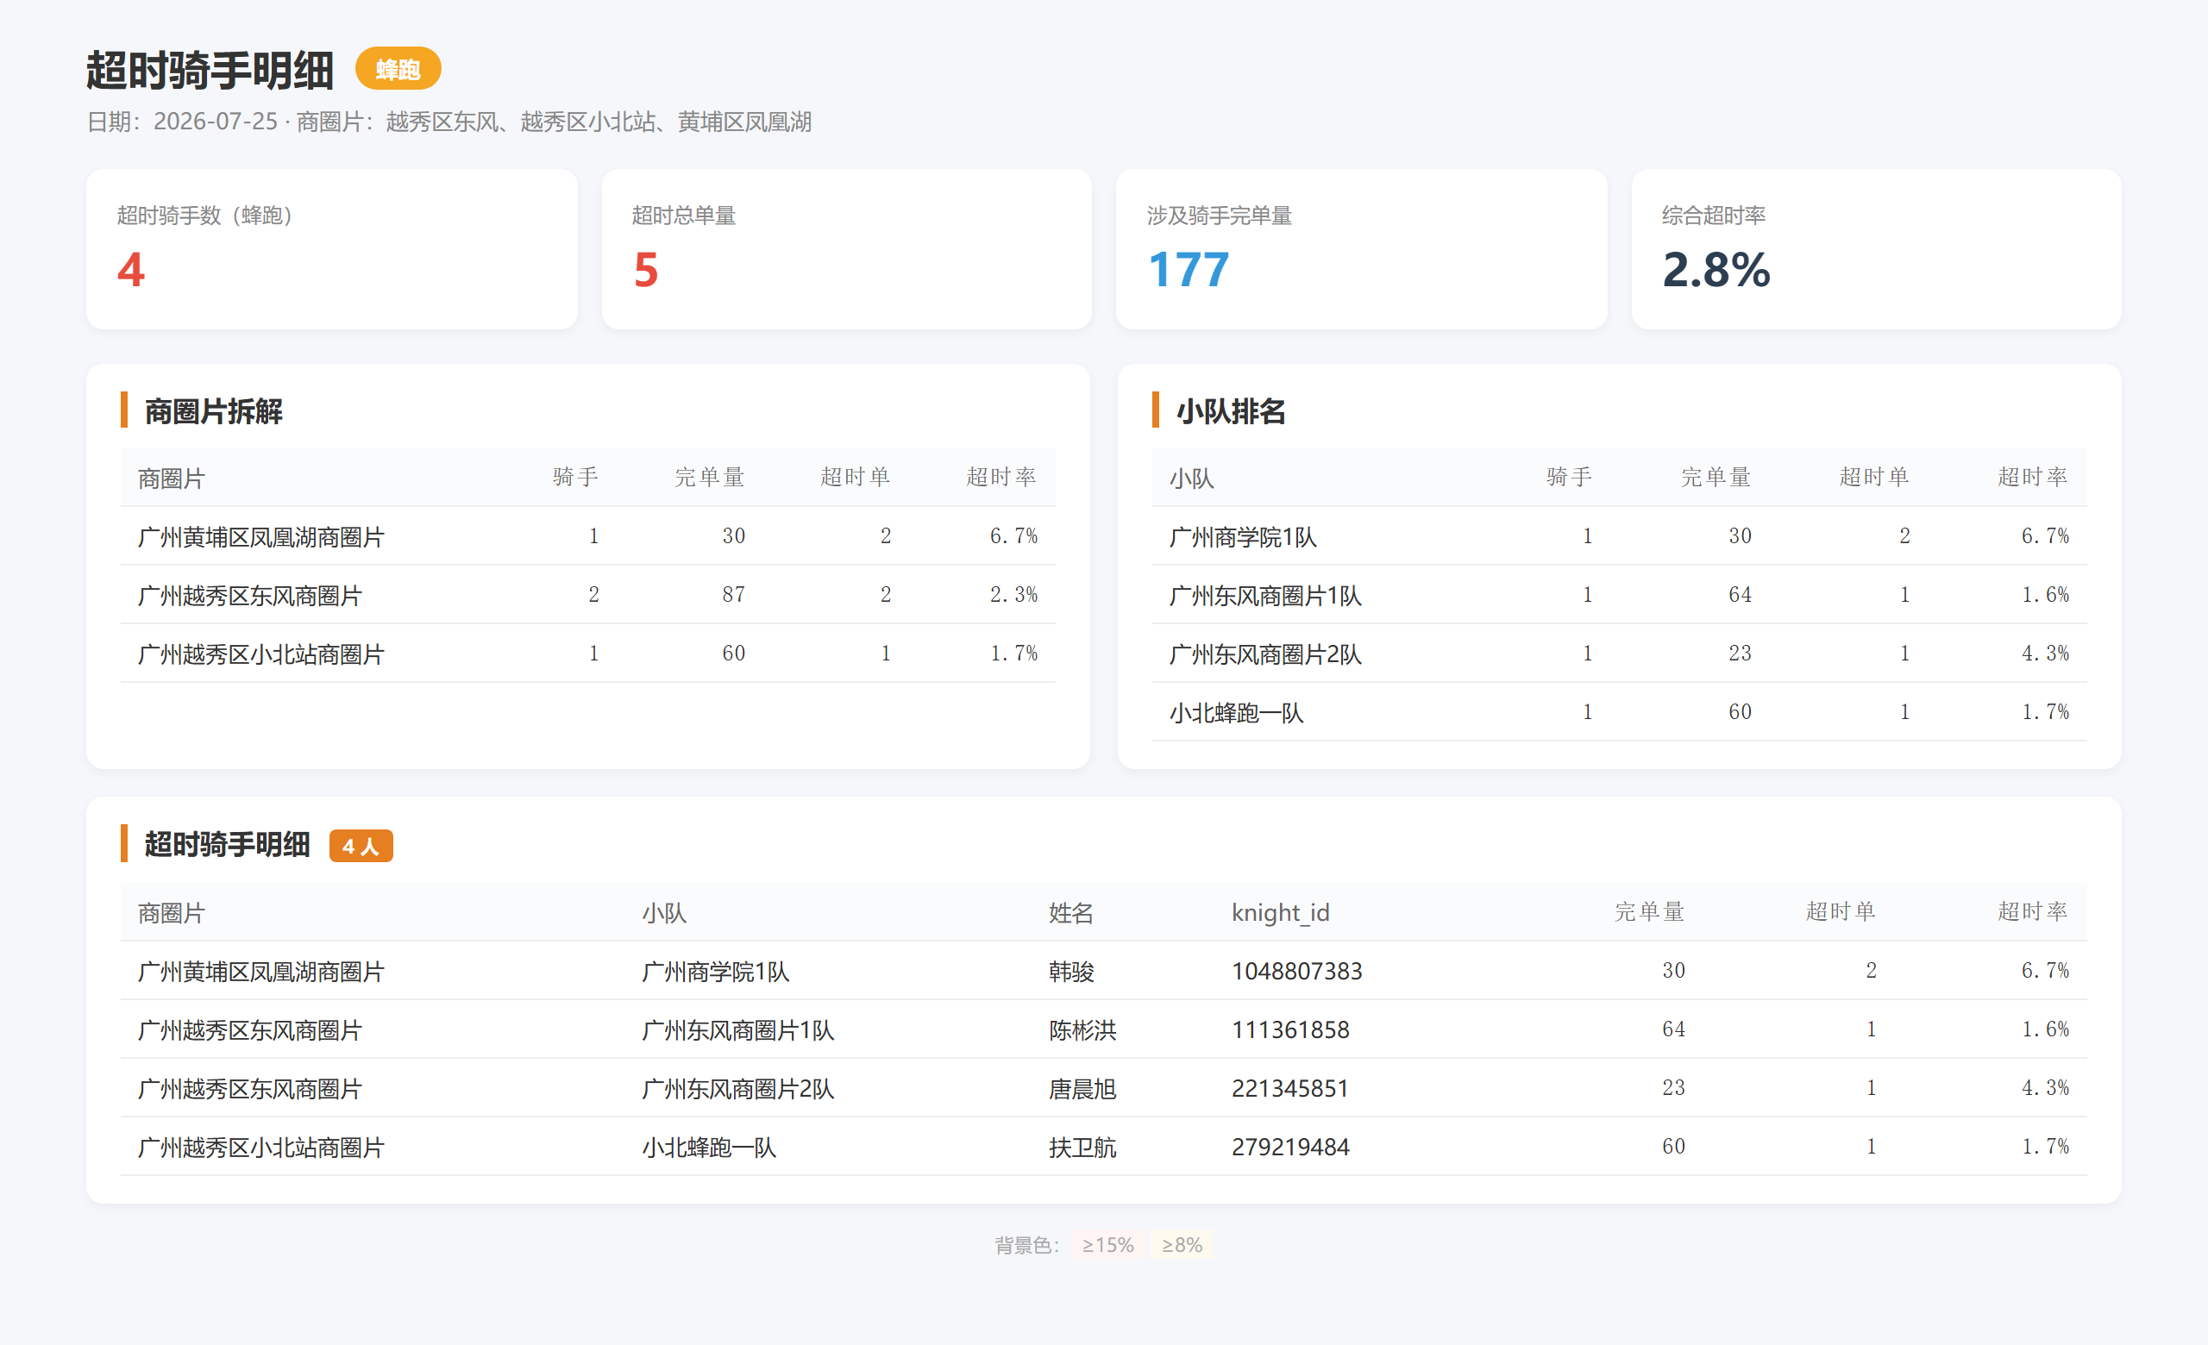Click the 超时单 column header in the rider detail table

(1841, 911)
